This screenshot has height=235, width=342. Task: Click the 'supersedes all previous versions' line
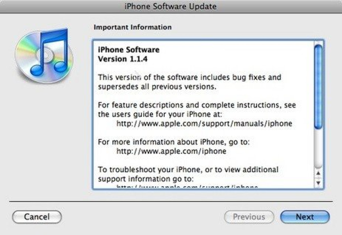coord(157,87)
